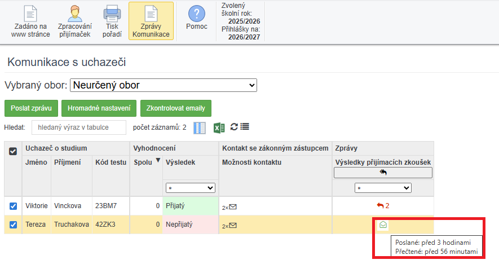This screenshot has width=499, height=264.
Task: Switch to the Zprávy Komunikace tab
Action: pyautogui.click(x=151, y=21)
